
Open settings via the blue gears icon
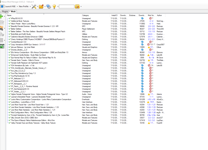[49, 6]
